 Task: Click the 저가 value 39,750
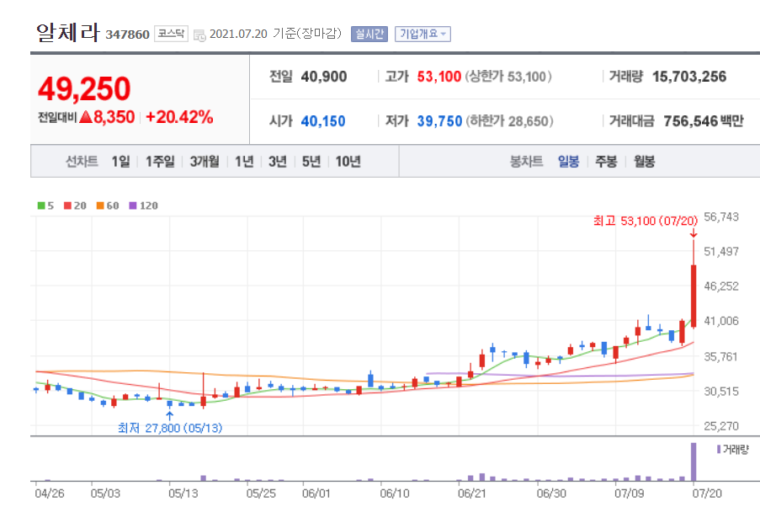point(439,121)
